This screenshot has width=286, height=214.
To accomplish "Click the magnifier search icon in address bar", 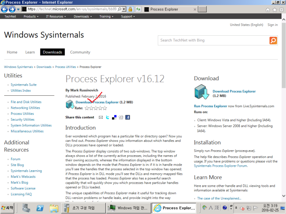I will (x=120, y=9).
